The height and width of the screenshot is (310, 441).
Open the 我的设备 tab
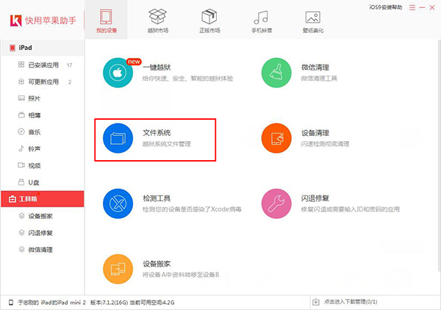tap(106, 20)
